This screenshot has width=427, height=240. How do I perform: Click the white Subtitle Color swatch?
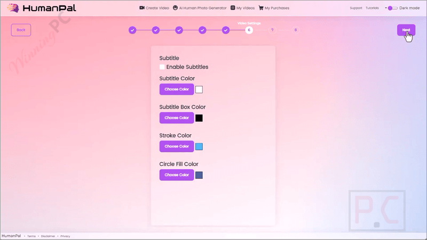click(x=199, y=89)
